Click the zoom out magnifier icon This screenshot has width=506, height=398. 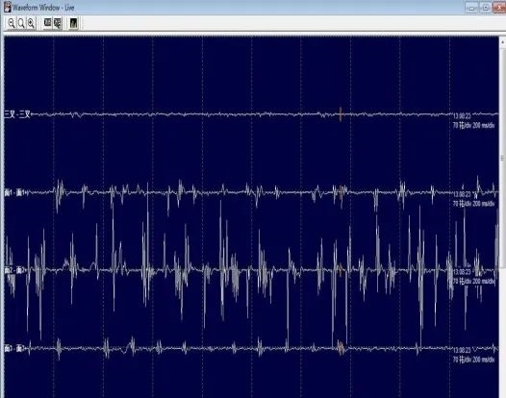(x=12, y=23)
